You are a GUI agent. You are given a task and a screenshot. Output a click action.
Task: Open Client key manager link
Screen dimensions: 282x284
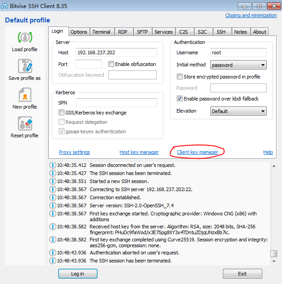point(197,152)
